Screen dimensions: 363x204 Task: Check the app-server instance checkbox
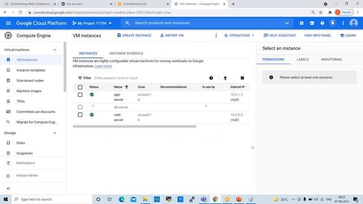pos(80,95)
